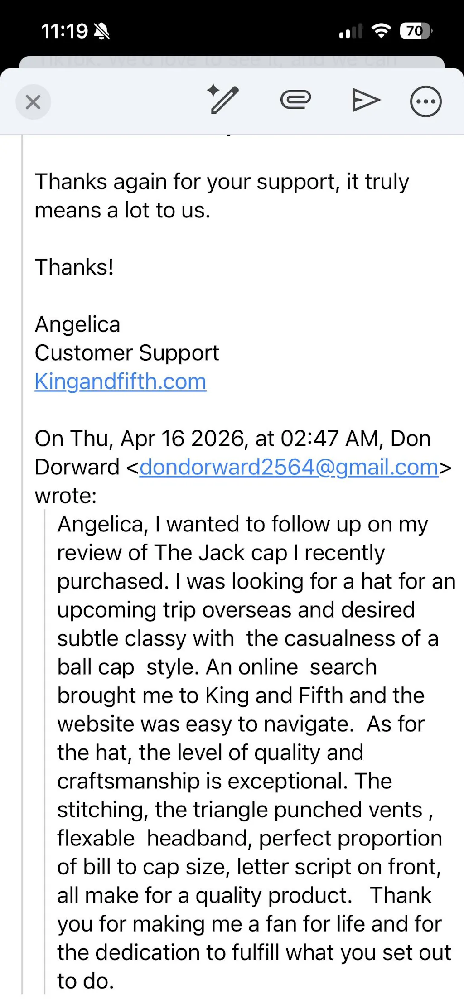
Task: Tap the 11:19 clock in status bar
Action: tap(64, 31)
